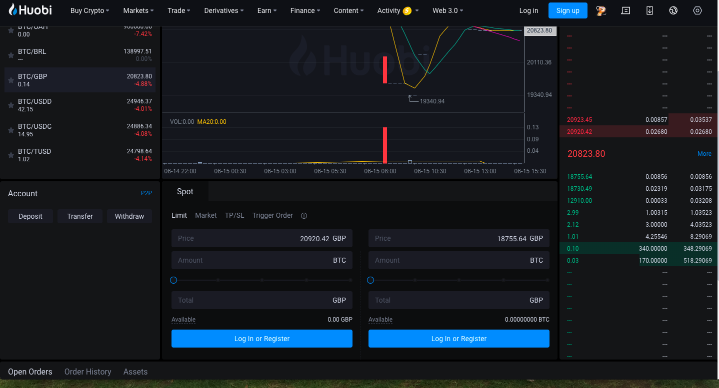Click bid price 18730.49 in order book
Viewport: 719px width, 388px height.
pyautogui.click(x=579, y=189)
